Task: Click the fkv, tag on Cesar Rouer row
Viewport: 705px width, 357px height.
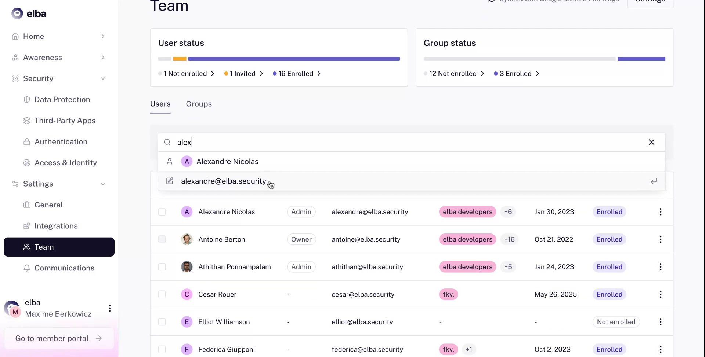Action: coord(448,294)
